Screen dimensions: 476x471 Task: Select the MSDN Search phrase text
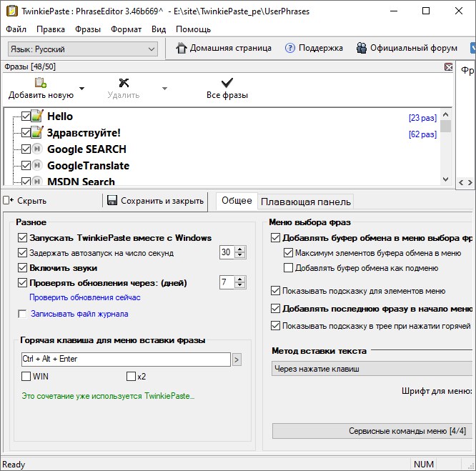81,181
